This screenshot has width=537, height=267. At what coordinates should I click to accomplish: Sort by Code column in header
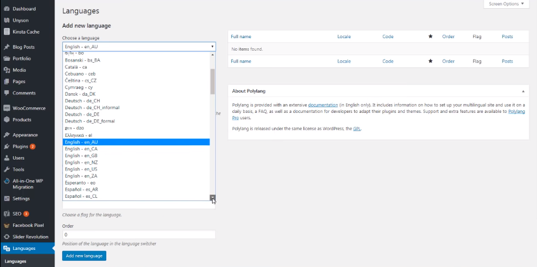388,36
